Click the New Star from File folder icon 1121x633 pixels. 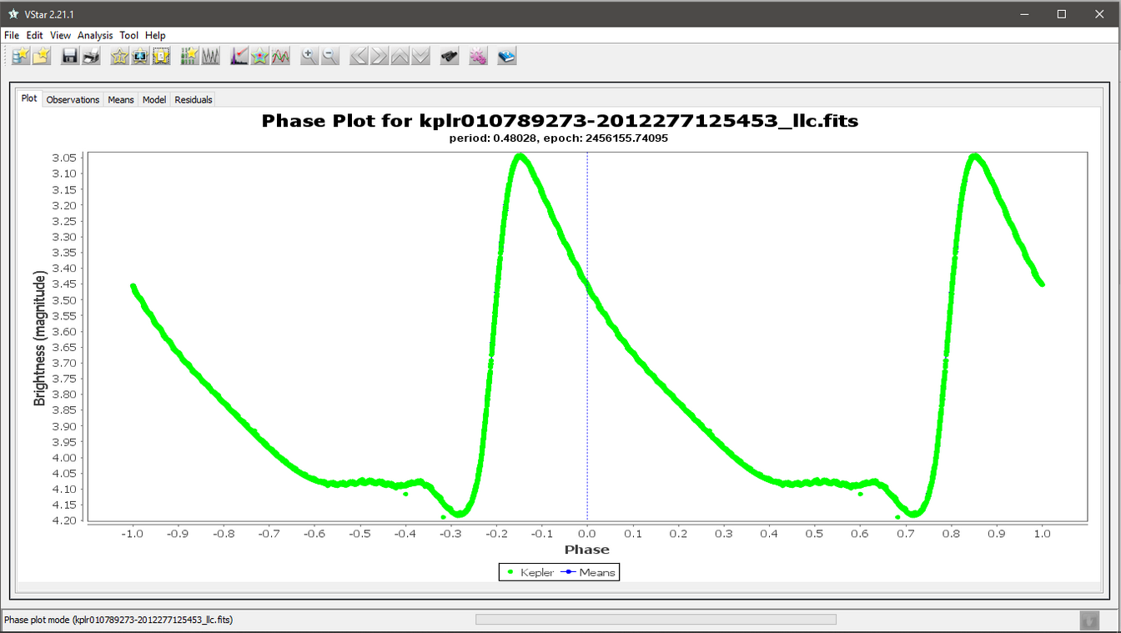(x=41, y=57)
